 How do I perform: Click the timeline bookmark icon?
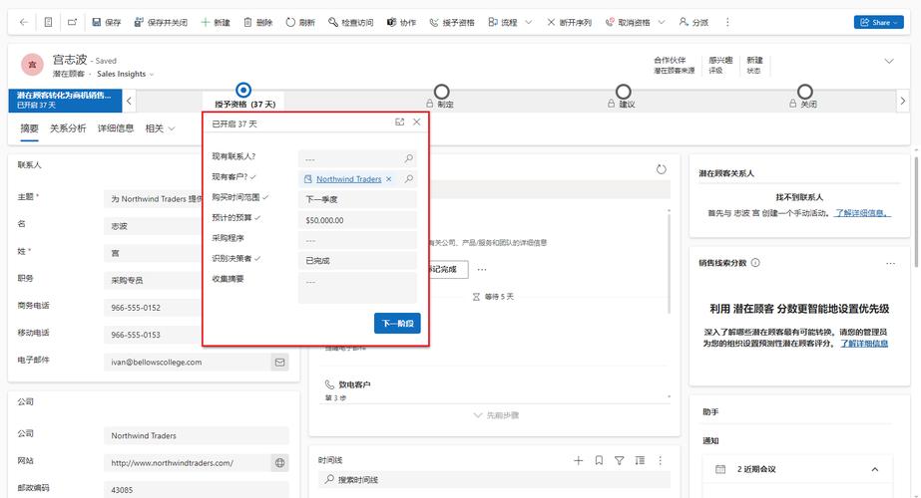599,460
